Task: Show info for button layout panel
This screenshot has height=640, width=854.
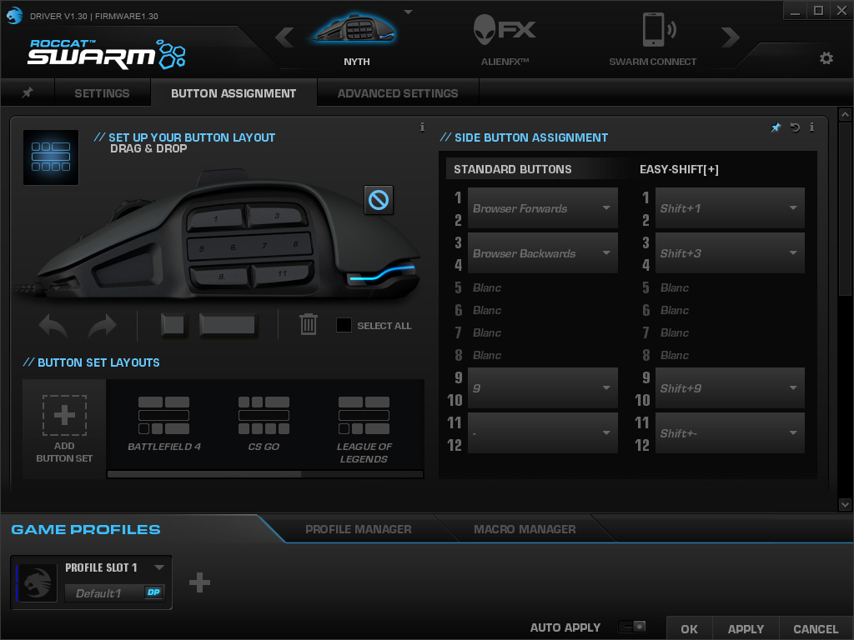Action: [422, 127]
